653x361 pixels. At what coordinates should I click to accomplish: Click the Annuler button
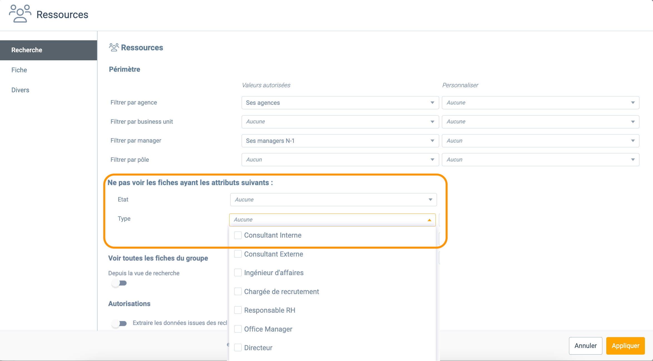[585, 346]
